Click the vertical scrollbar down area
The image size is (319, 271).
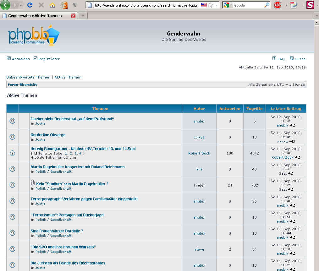[x=316, y=220]
